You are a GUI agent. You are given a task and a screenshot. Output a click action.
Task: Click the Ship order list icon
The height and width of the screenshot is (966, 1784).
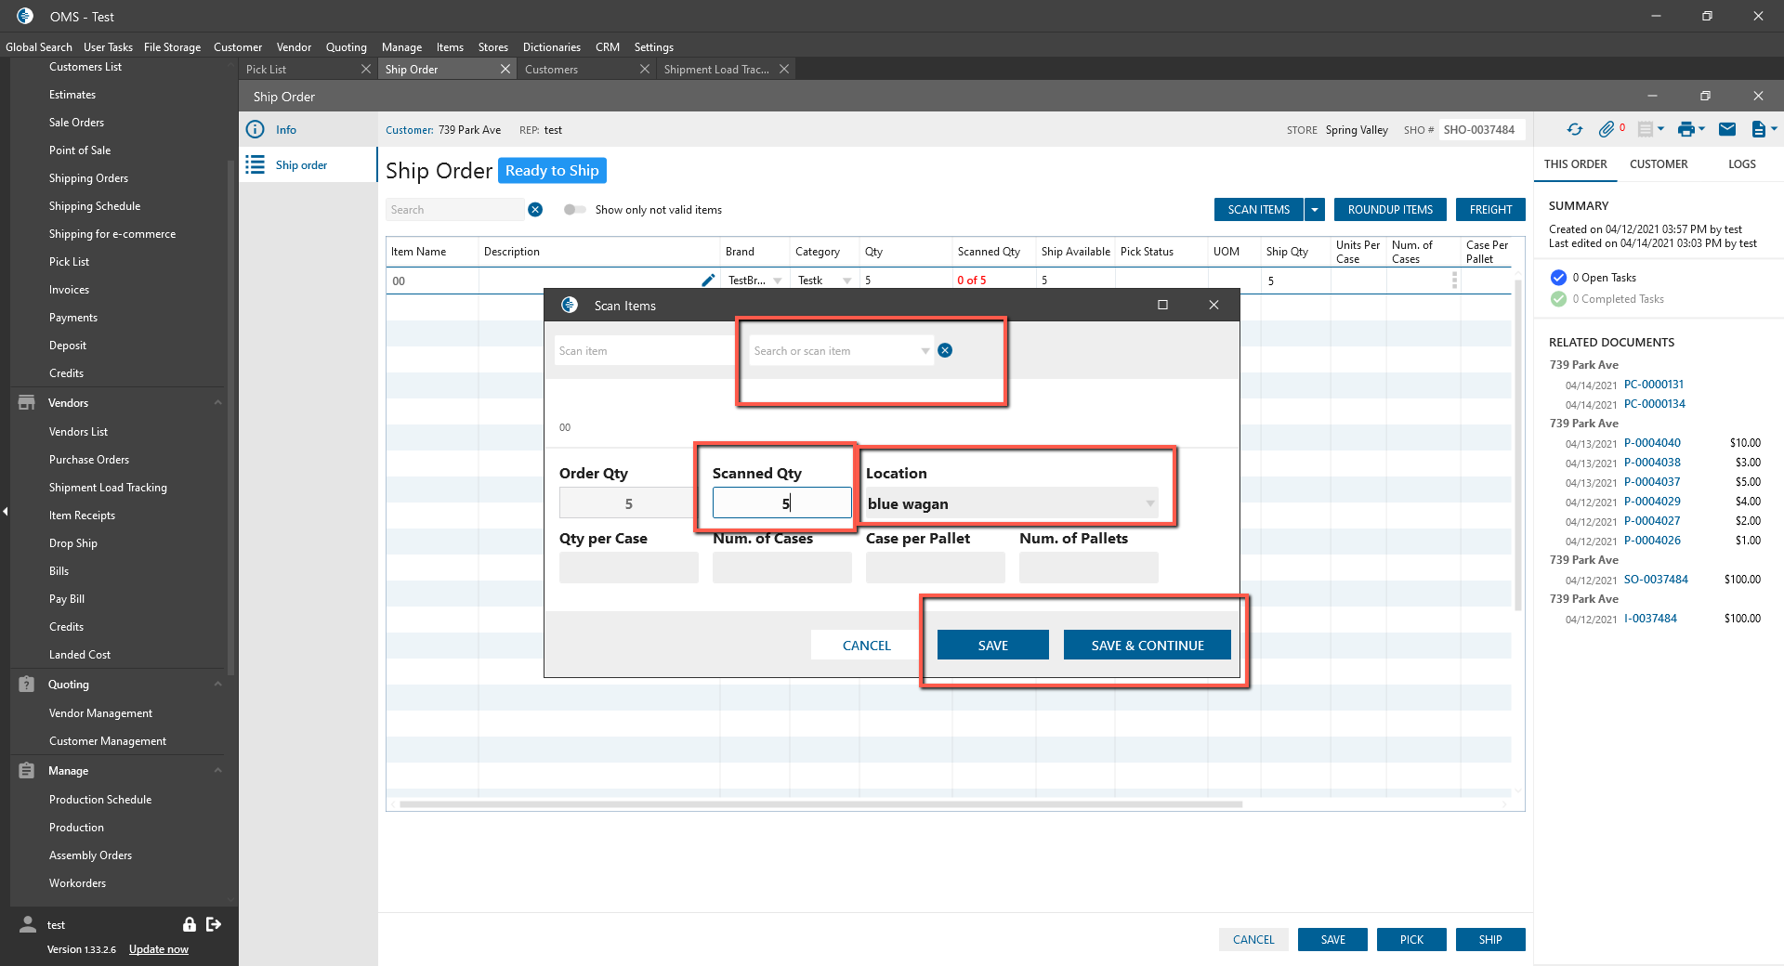click(x=255, y=165)
